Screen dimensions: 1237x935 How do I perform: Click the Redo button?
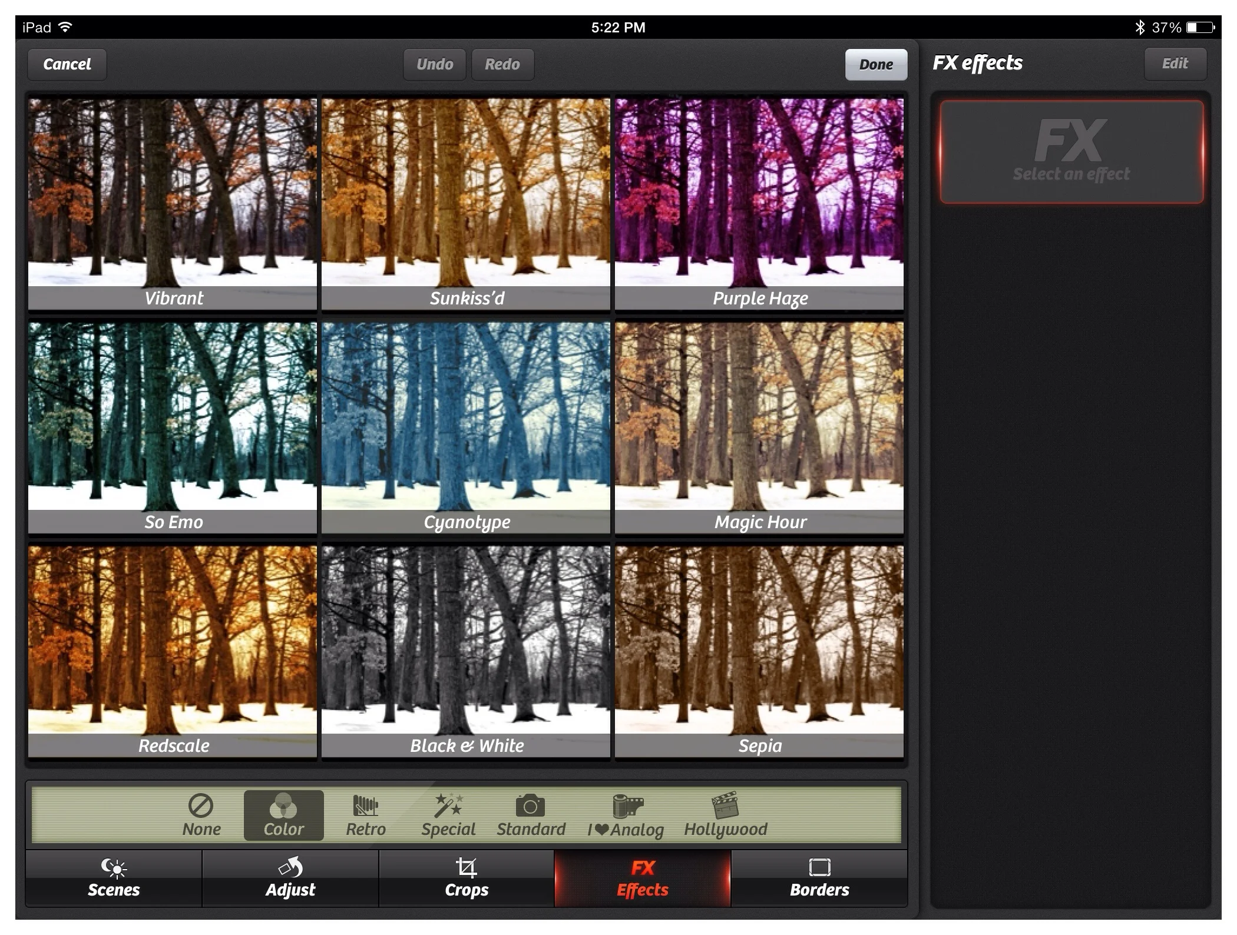pos(502,64)
